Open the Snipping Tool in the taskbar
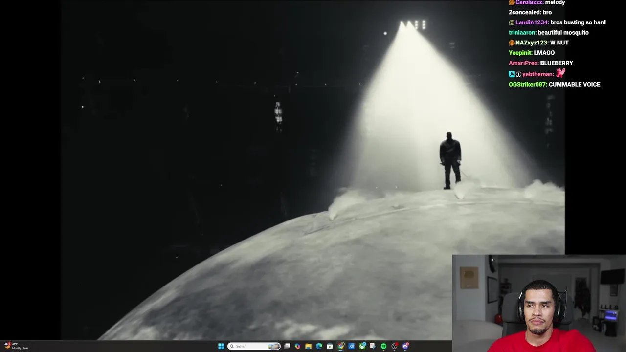 click(x=373, y=346)
